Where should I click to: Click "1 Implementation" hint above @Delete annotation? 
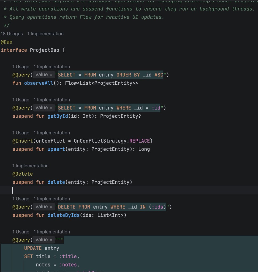pos(30,166)
